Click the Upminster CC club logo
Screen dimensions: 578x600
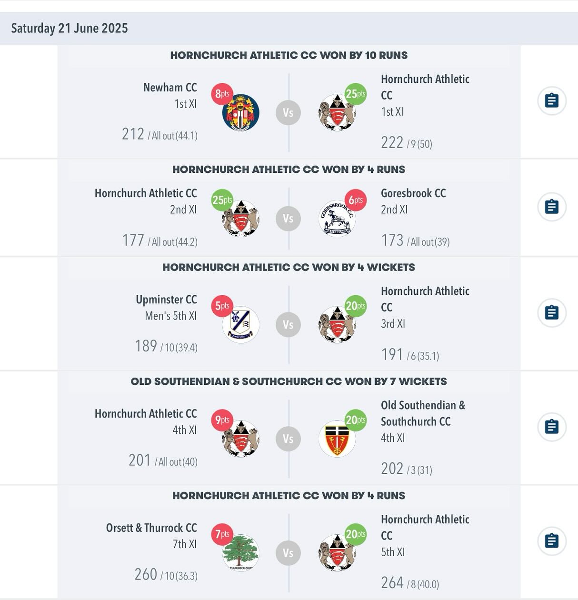pyautogui.click(x=240, y=325)
